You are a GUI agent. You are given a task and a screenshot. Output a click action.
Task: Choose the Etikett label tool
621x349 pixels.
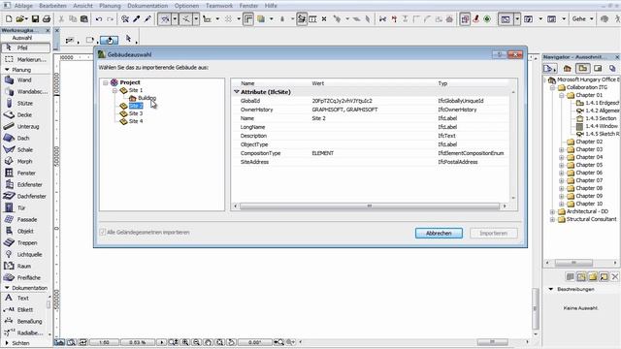pyautogui.click(x=24, y=310)
